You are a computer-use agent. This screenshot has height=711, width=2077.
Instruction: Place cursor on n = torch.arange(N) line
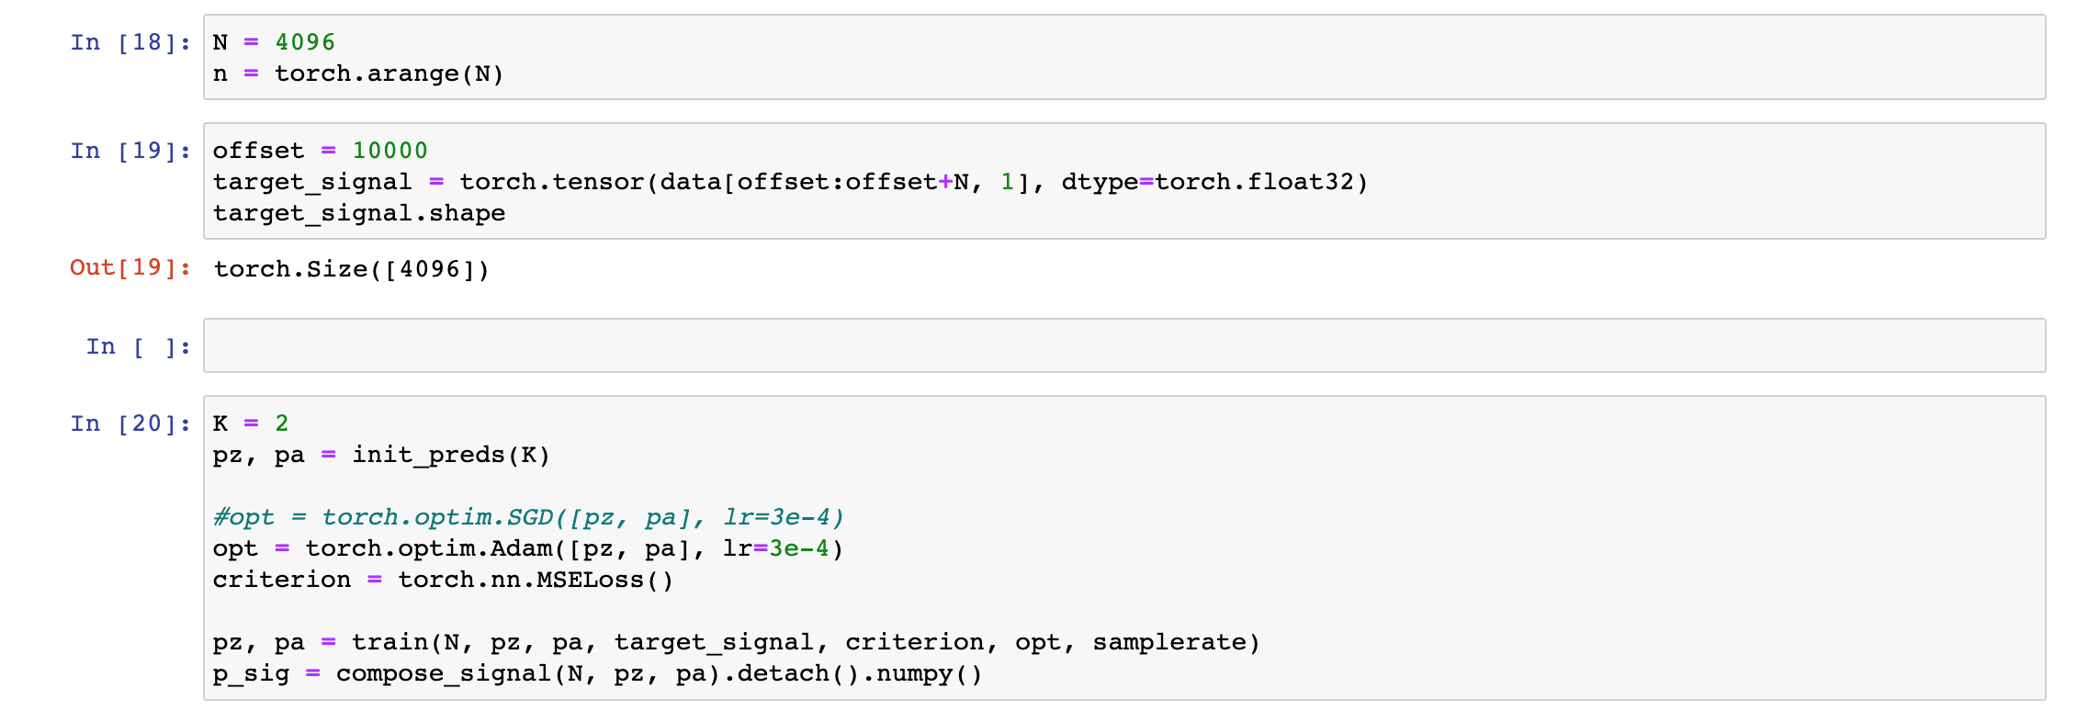pyautogui.click(x=358, y=73)
